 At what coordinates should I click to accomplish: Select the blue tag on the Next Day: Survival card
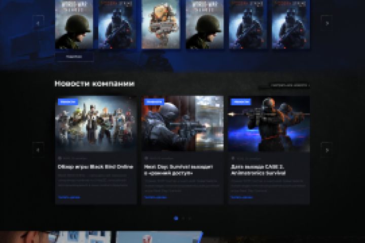pyautogui.click(x=154, y=102)
